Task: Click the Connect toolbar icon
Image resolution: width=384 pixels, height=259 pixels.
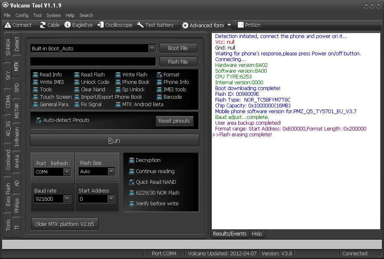Action: point(8,25)
